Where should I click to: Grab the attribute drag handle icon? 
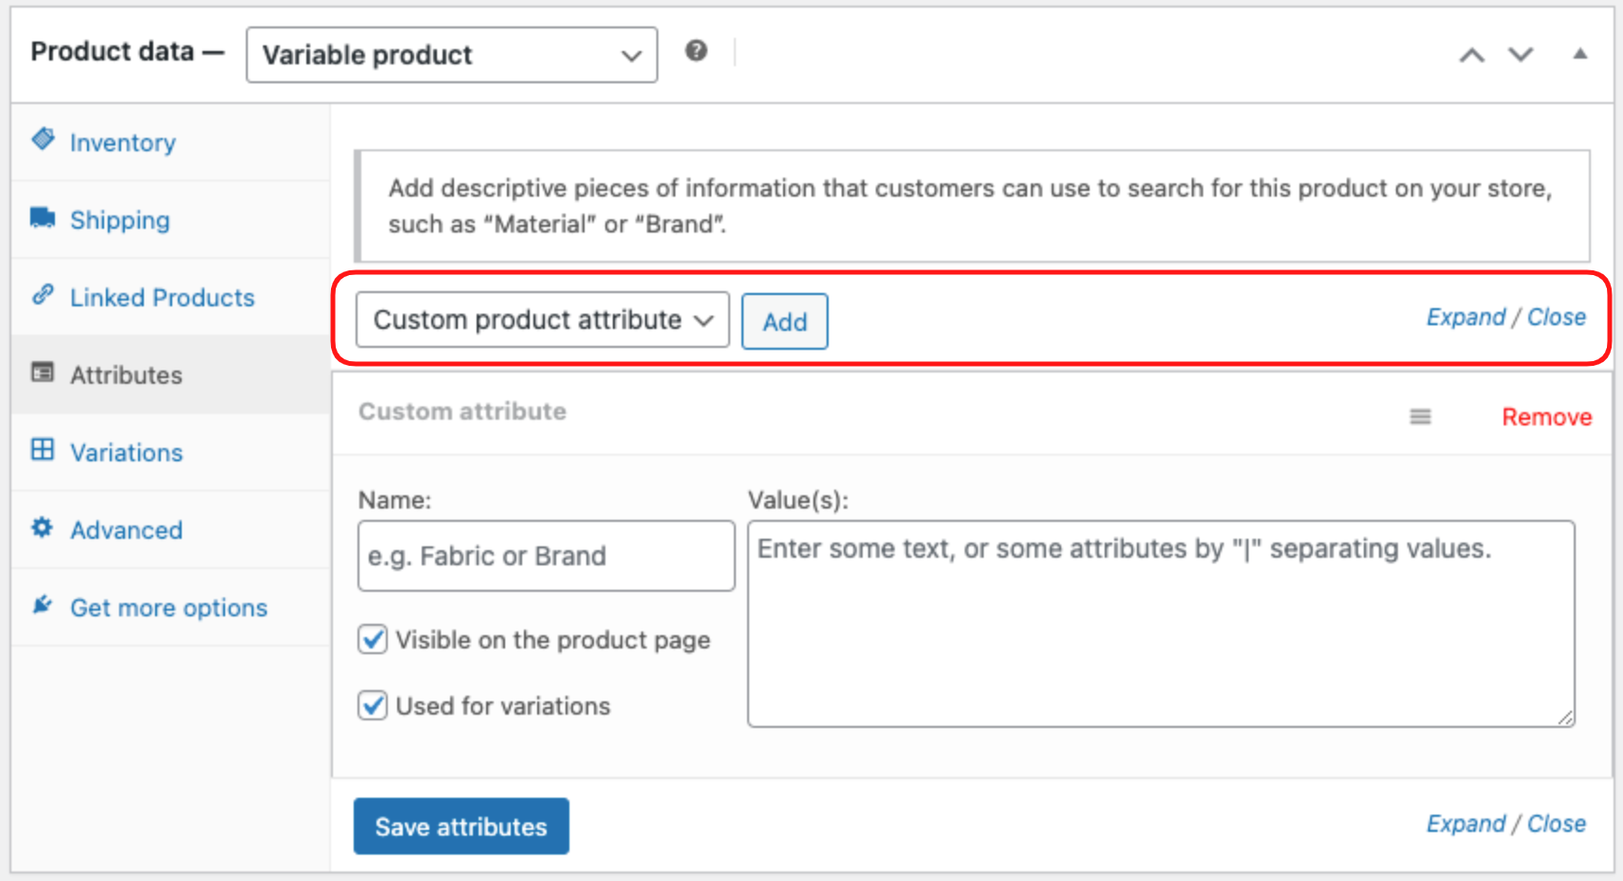coord(1419,416)
